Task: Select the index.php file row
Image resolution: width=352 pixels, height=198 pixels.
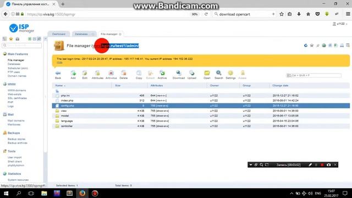Action: [201, 101]
